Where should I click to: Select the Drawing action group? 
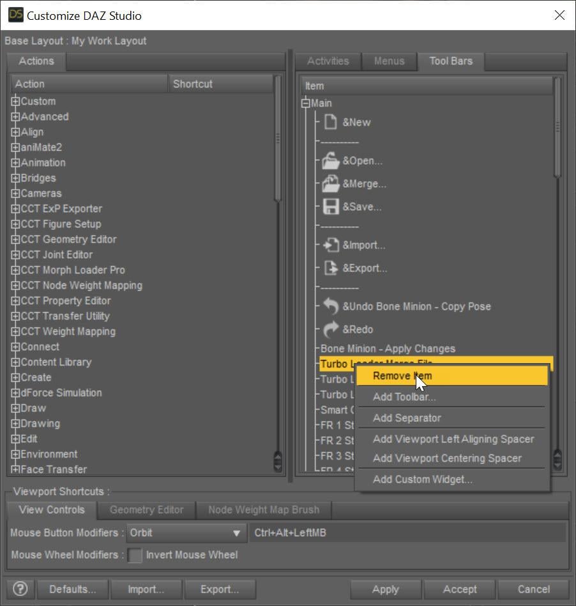pyautogui.click(x=40, y=424)
